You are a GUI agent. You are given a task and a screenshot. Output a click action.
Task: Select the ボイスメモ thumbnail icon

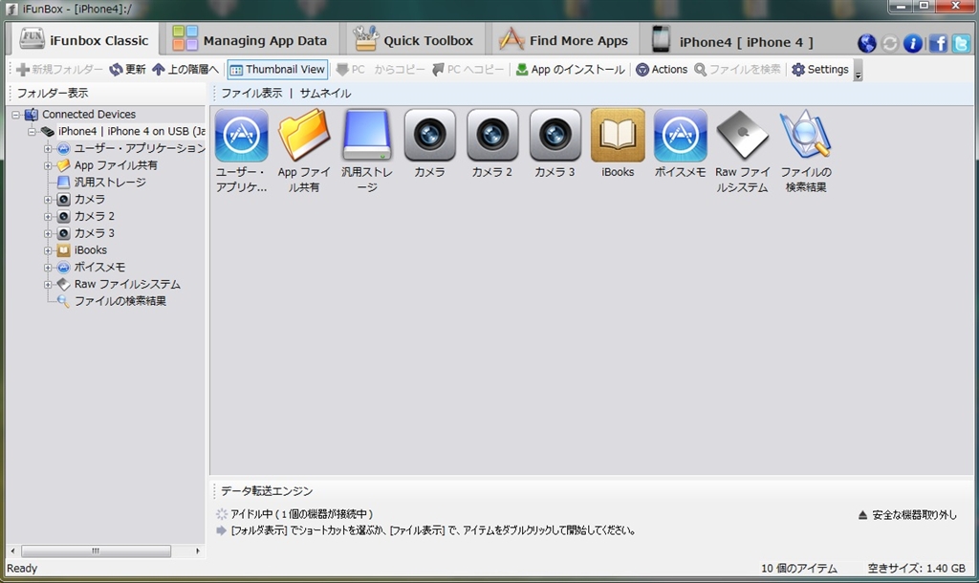680,136
